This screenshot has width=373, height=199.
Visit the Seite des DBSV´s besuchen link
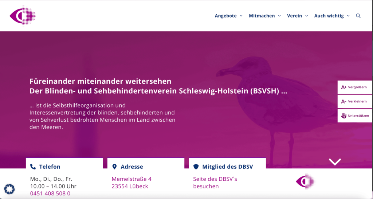pyautogui.click(x=215, y=183)
